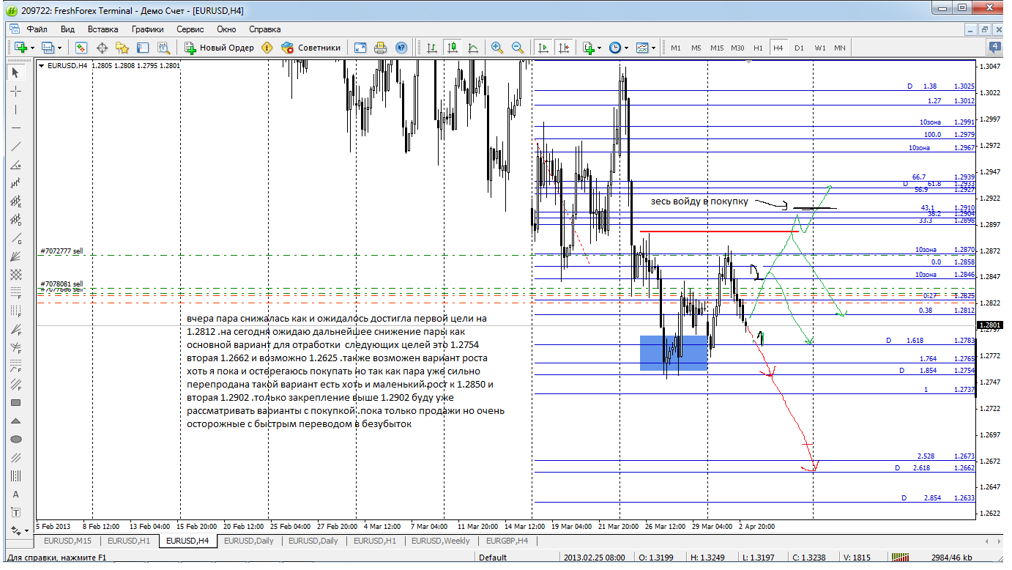Expand the periodicity clock dropdown
The height and width of the screenshot is (570, 1012).
pyautogui.click(x=618, y=48)
